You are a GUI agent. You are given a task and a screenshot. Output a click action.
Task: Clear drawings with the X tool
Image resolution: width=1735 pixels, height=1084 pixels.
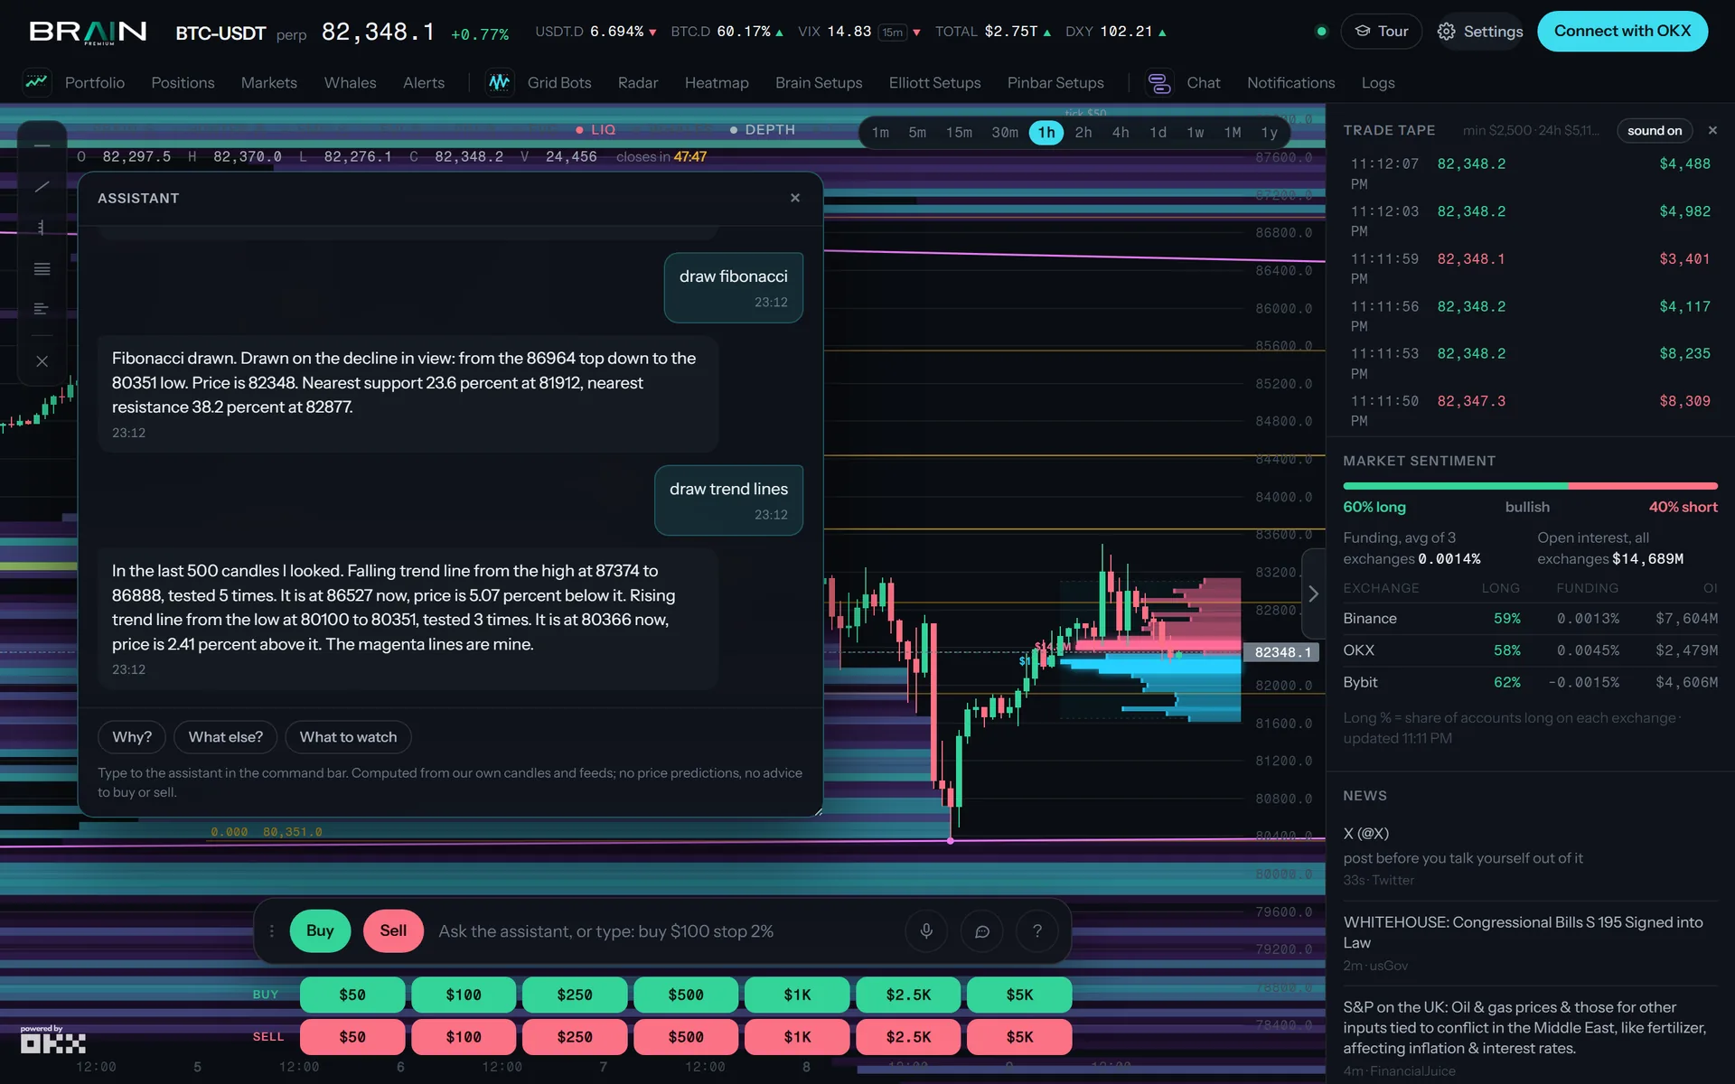(42, 361)
